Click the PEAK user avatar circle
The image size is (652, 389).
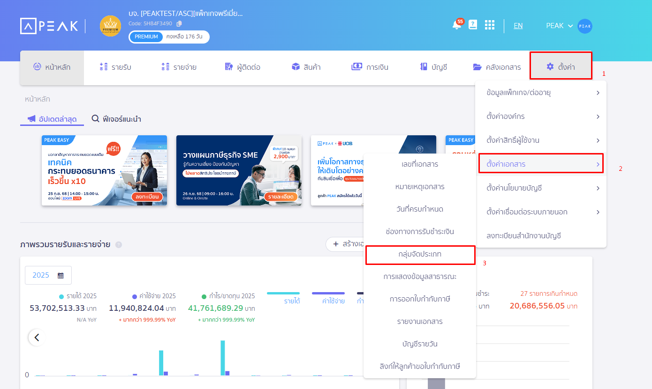pos(585,26)
